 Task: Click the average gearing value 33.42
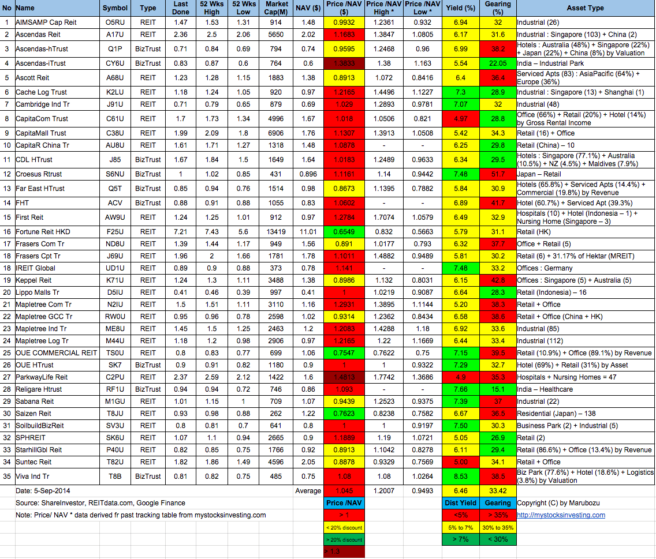(498, 492)
